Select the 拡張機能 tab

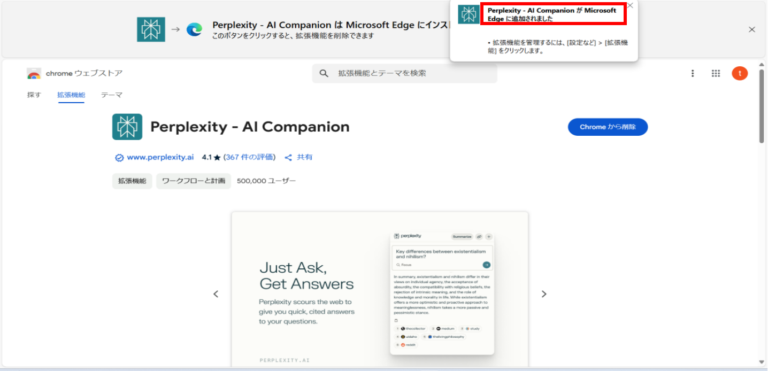pyautogui.click(x=71, y=95)
